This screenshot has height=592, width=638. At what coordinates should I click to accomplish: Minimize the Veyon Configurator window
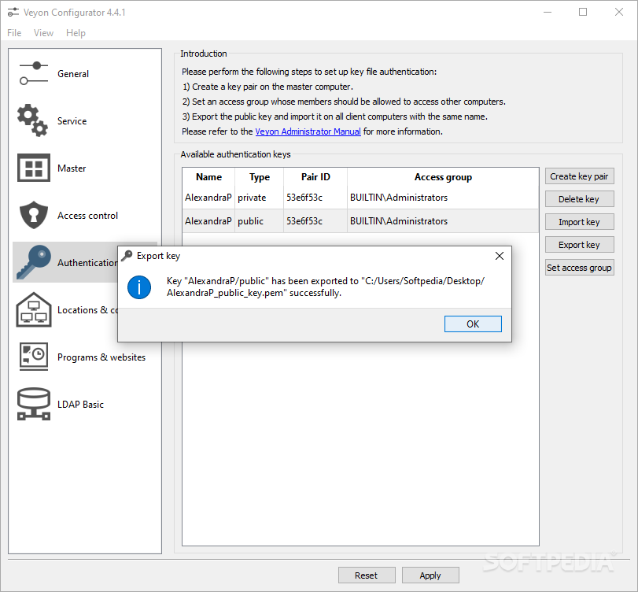[548, 13]
